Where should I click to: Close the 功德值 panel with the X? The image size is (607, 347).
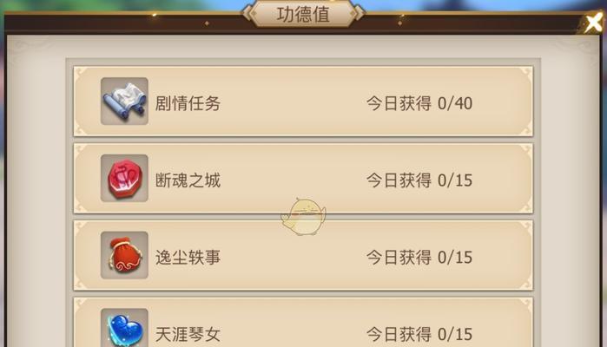(x=593, y=23)
